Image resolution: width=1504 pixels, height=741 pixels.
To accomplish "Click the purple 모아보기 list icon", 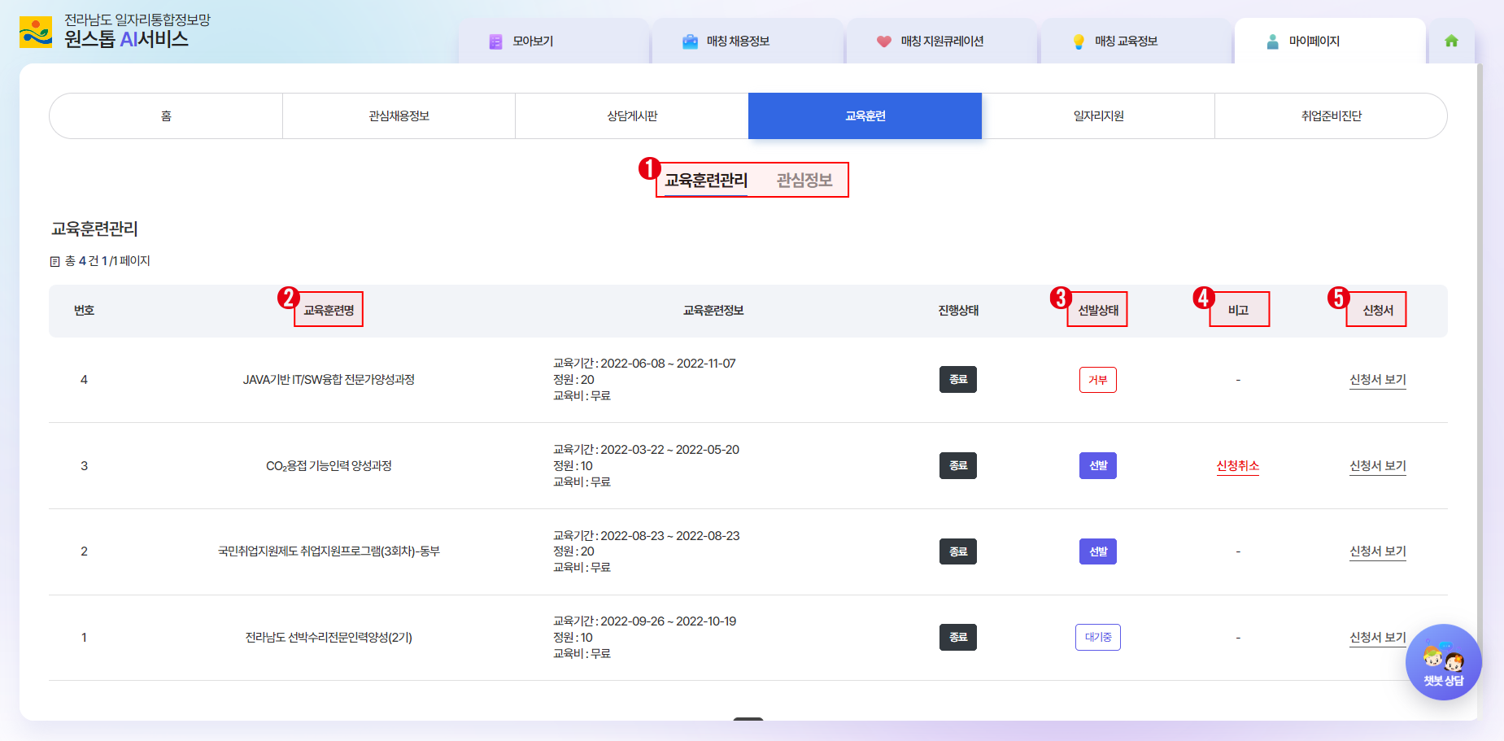I will (495, 41).
